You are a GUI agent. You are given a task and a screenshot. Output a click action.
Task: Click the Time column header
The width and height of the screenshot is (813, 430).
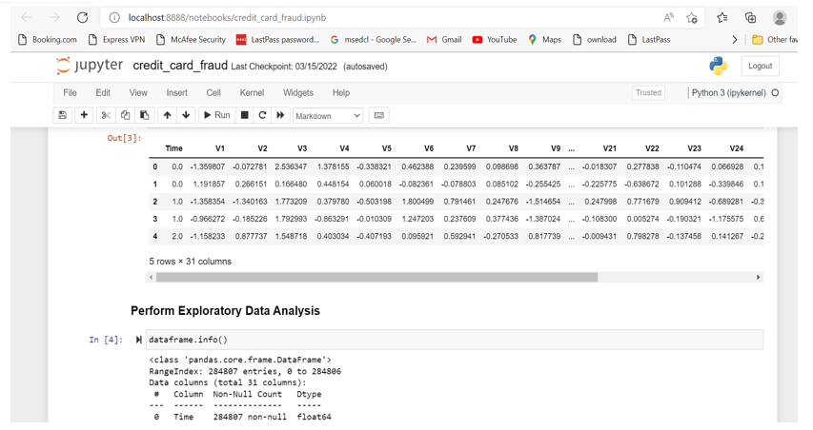click(x=173, y=148)
